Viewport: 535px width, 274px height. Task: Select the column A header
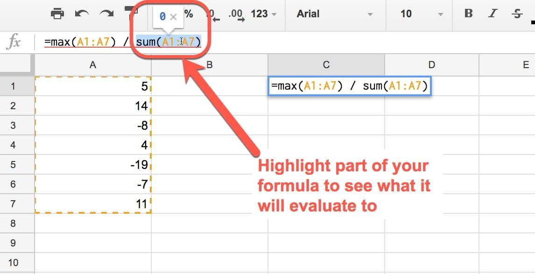click(92, 64)
